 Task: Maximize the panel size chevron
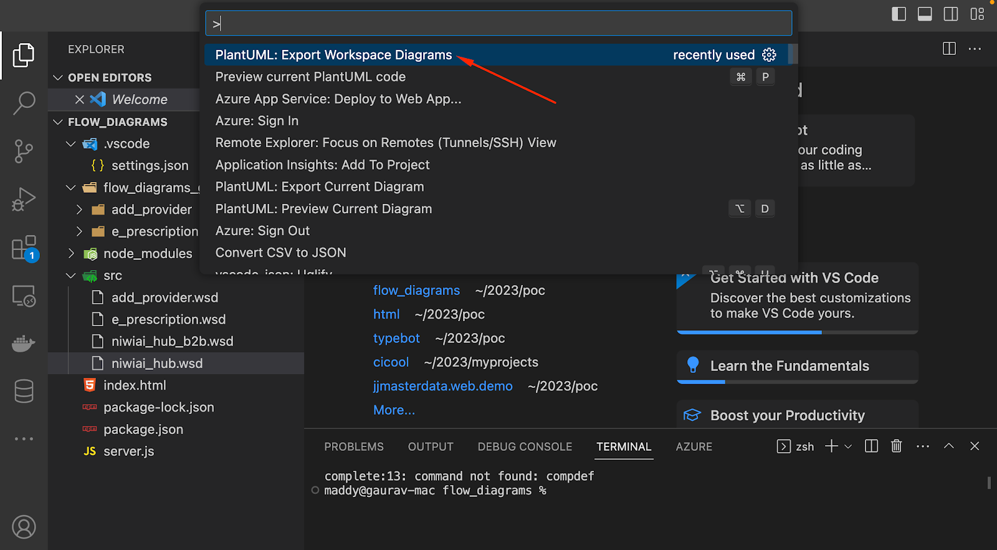click(949, 446)
